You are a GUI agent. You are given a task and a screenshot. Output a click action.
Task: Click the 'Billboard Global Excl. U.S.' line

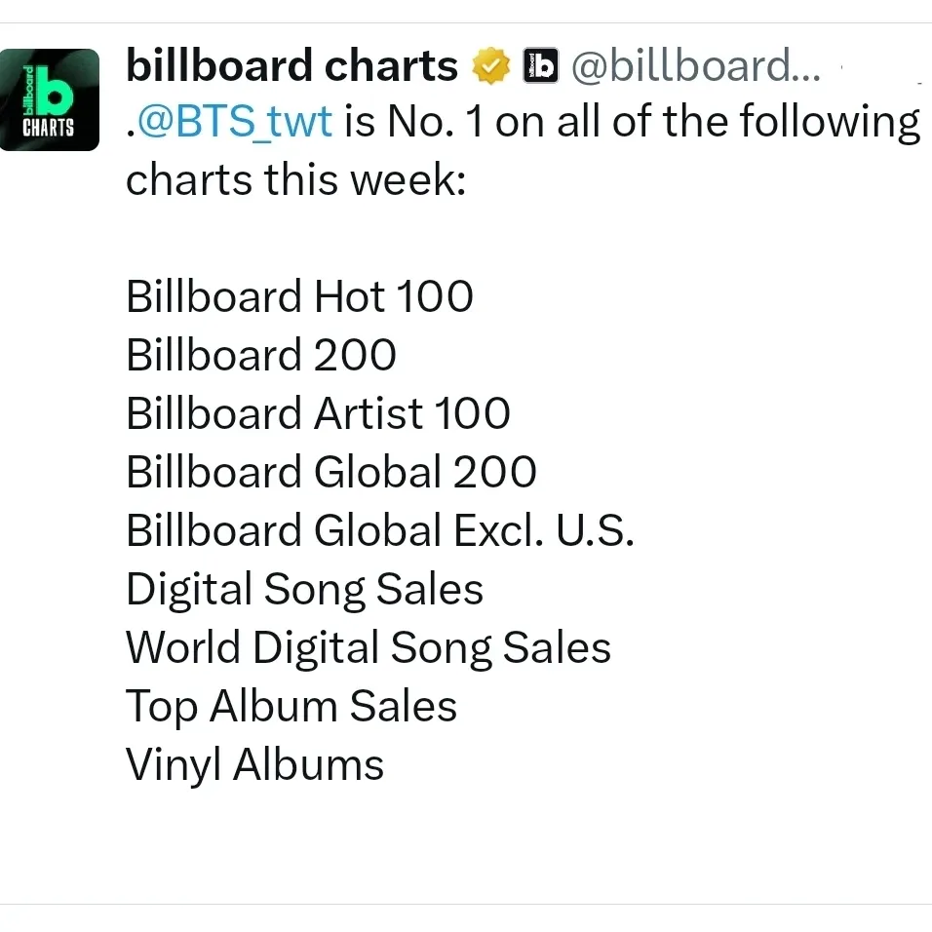tap(380, 530)
